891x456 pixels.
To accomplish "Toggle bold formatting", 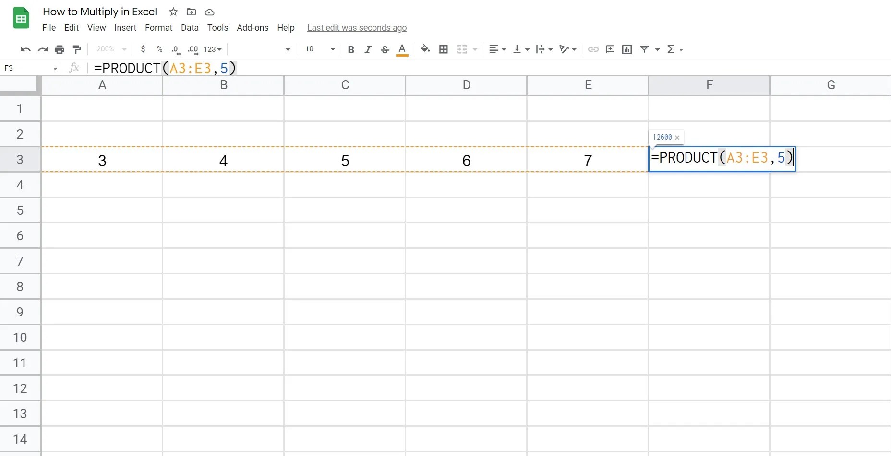I will (351, 49).
